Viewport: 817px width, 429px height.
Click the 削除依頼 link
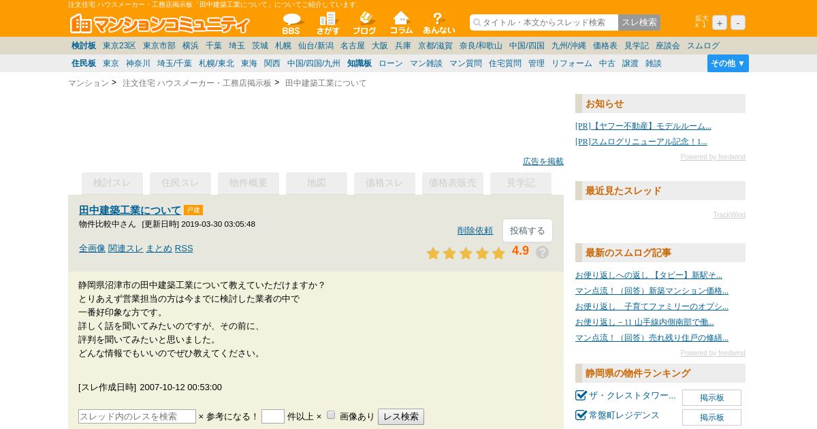[x=475, y=231]
